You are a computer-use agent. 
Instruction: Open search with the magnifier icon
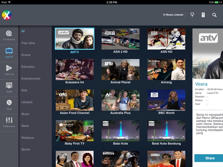coord(214,15)
